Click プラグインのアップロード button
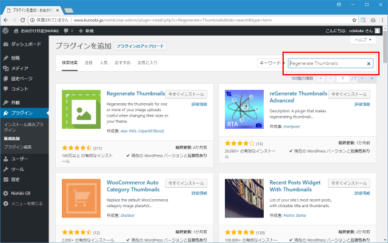The width and height of the screenshot is (388, 243). 140,46
